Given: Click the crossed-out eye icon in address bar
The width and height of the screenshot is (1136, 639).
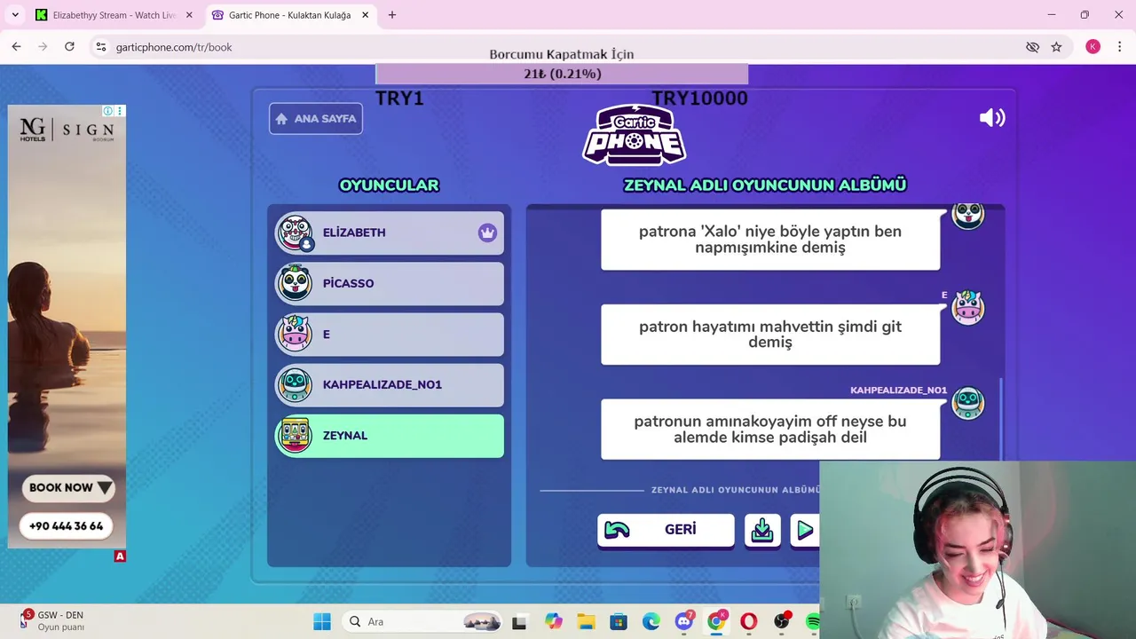Looking at the screenshot, I should click(x=1032, y=47).
